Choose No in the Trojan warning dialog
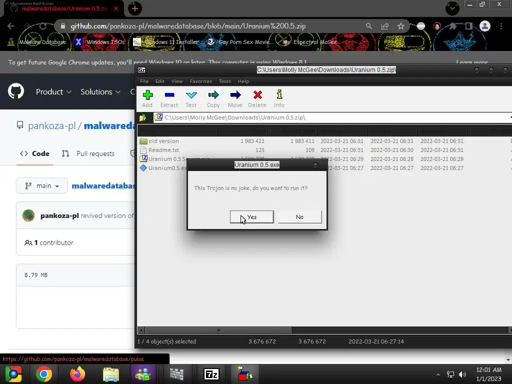Viewport: 512px width, 384px height. [x=300, y=217]
